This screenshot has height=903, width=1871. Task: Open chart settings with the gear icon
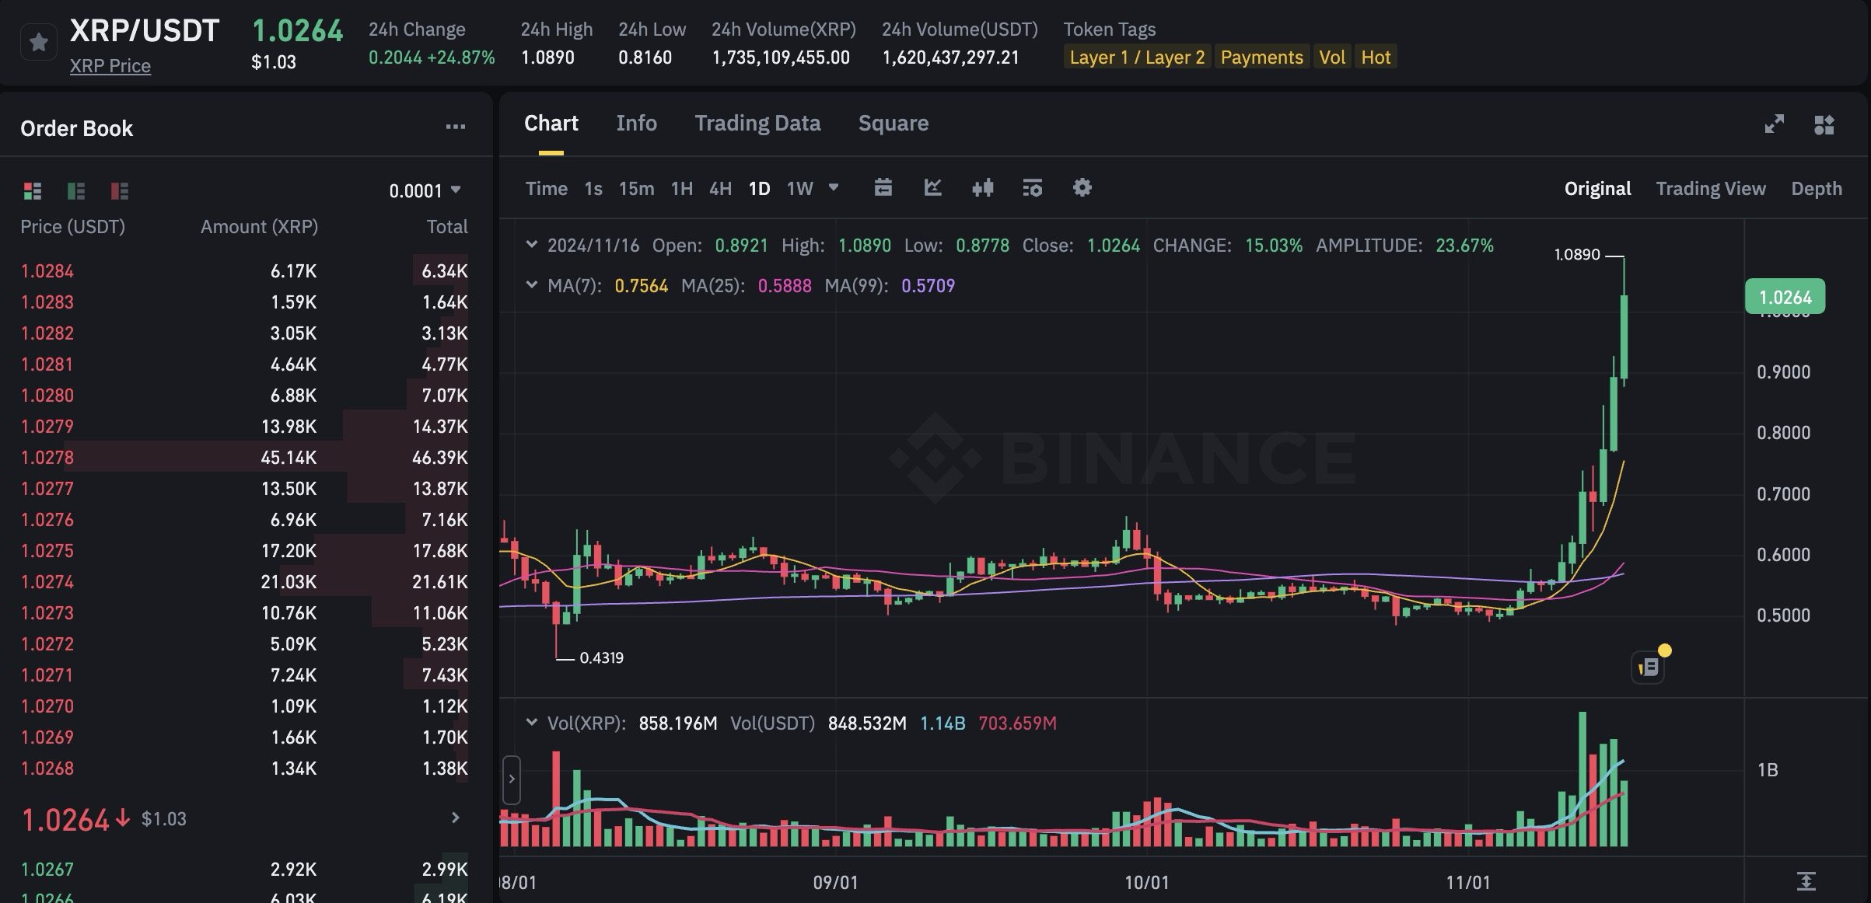(x=1082, y=188)
